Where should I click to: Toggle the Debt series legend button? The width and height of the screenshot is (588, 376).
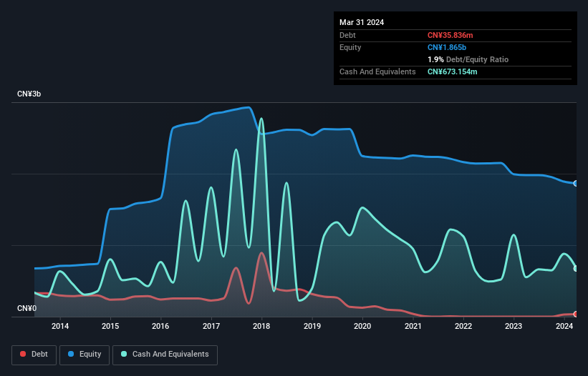click(34, 355)
